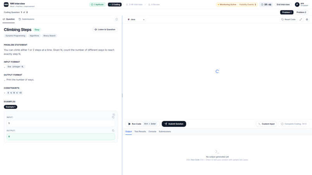Click Reset Code button
The image size is (312, 175).
coord(288,19)
